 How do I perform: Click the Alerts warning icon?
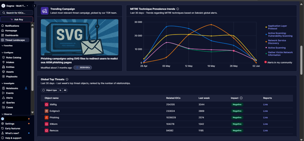tap(3, 98)
